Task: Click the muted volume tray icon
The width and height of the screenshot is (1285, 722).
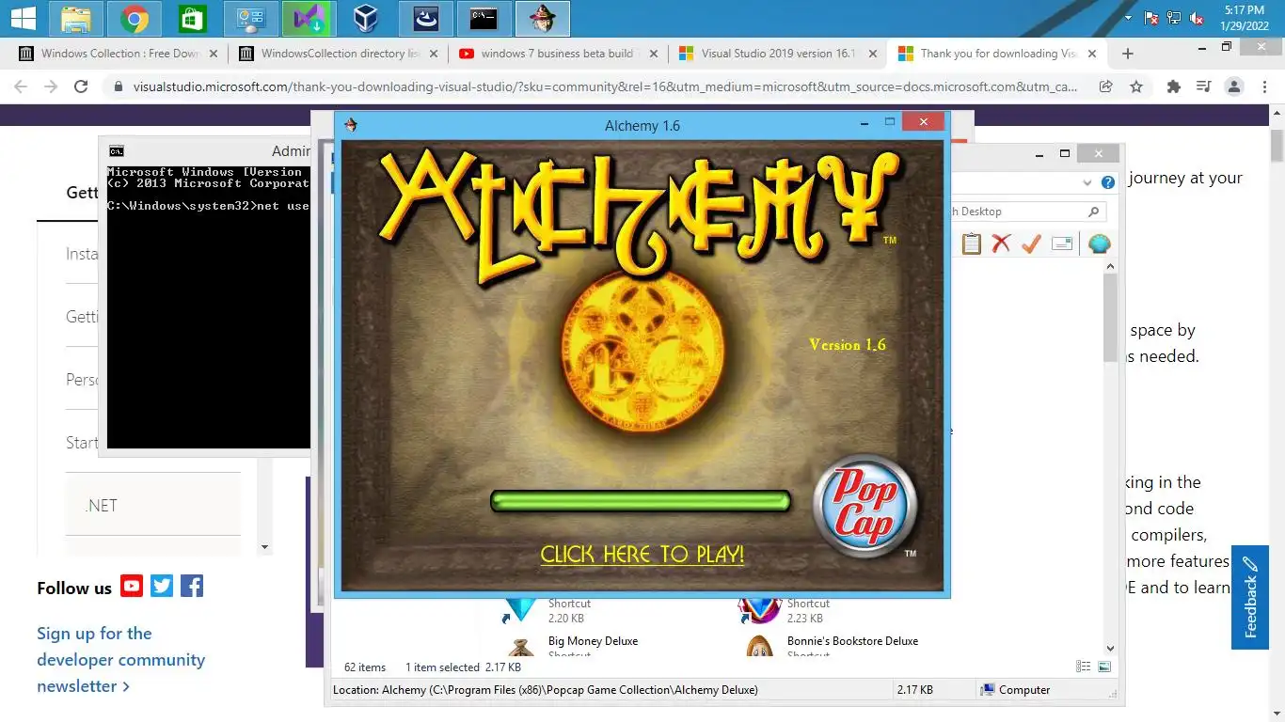Action: click(1197, 18)
